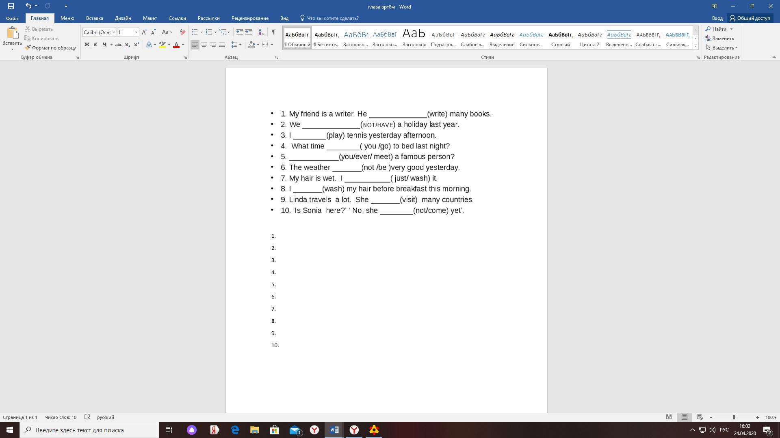780x438 pixels.
Task: Toggle show paragraph marks (¶)
Action: coord(273,32)
